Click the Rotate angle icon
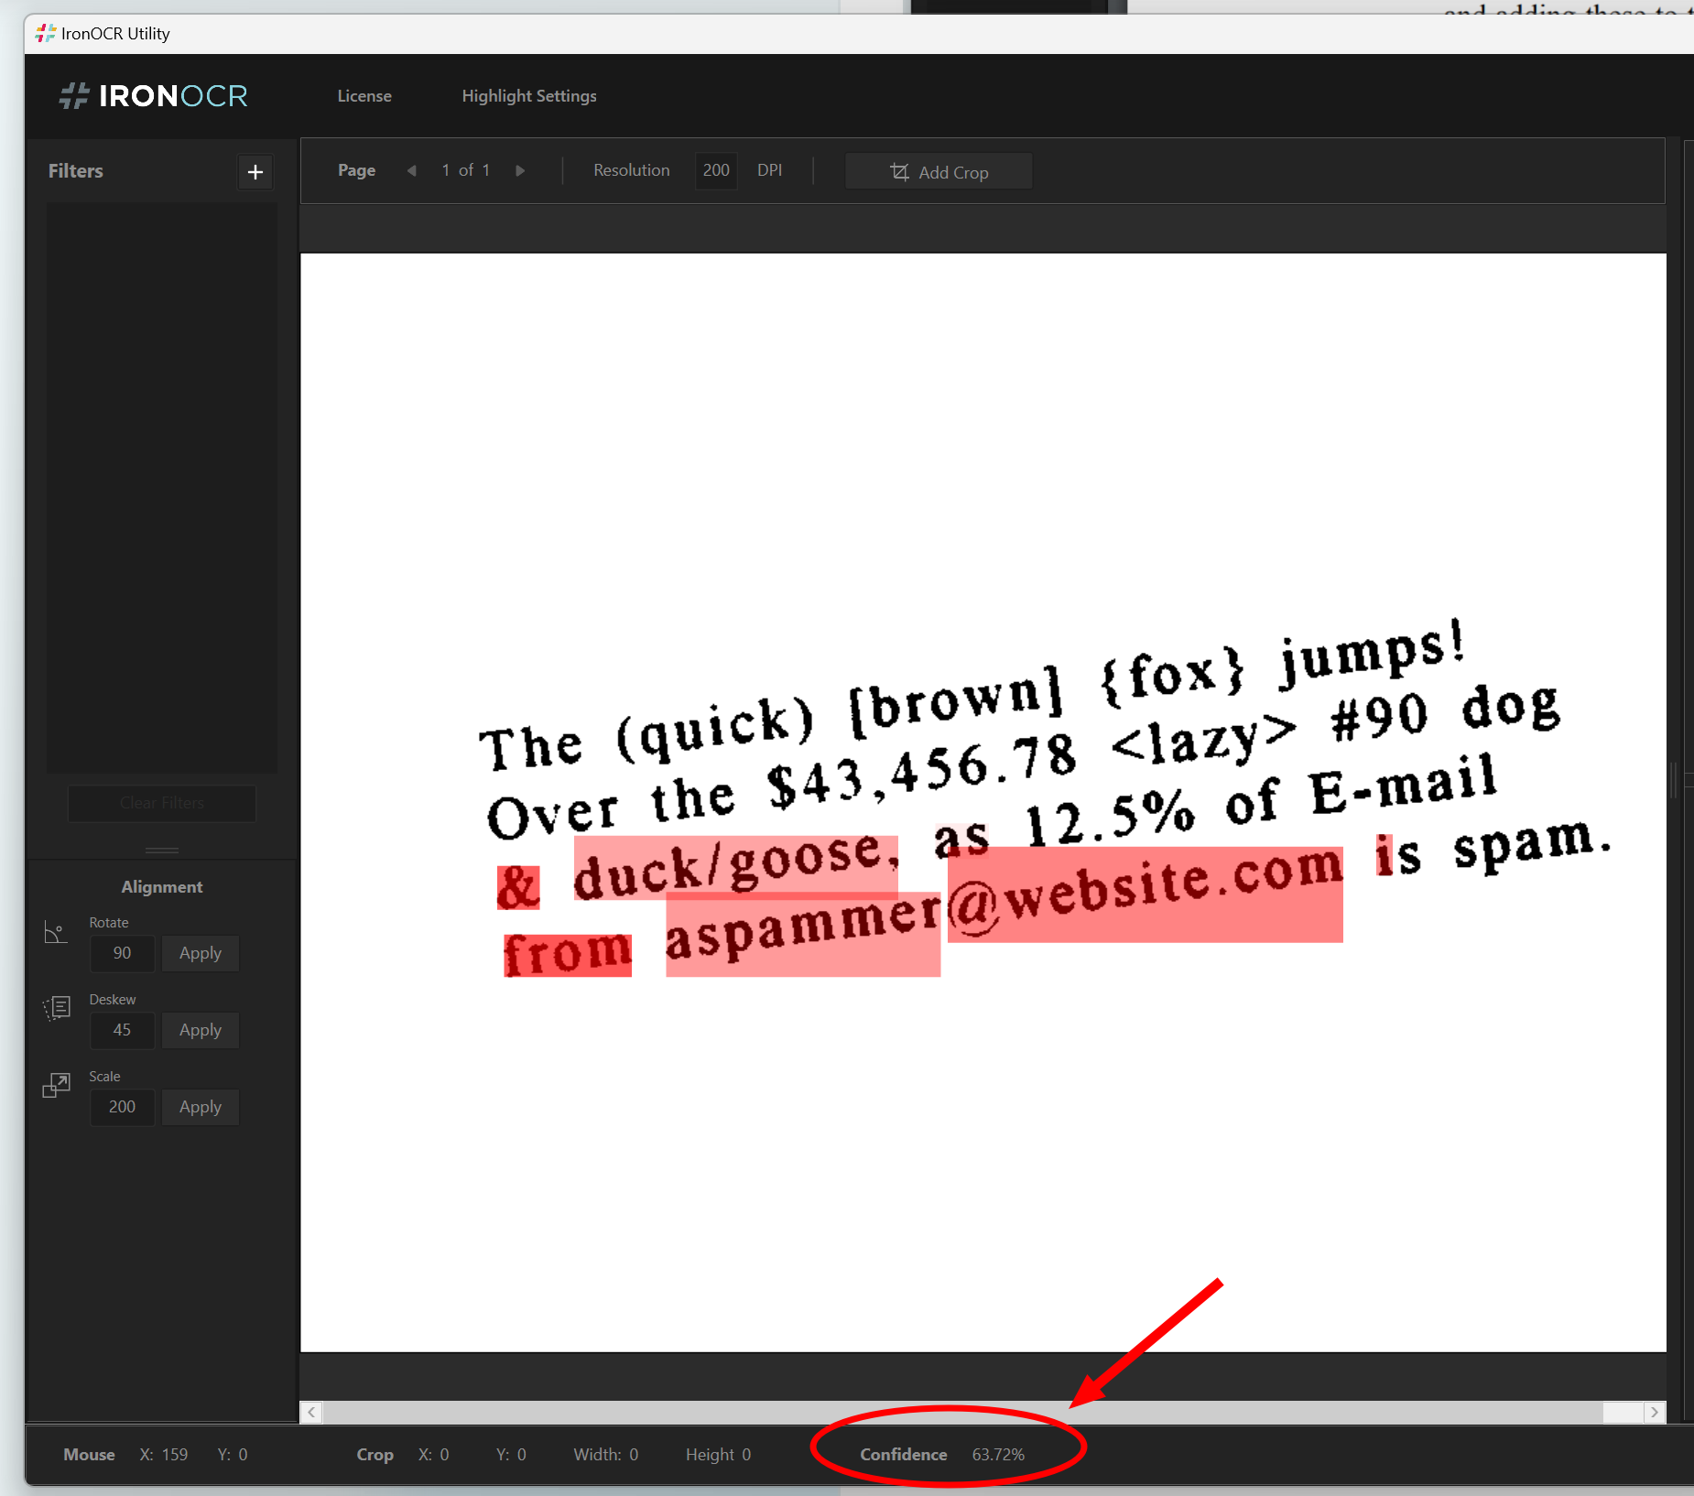This screenshot has width=1694, height=1496. tap(56, 933)
